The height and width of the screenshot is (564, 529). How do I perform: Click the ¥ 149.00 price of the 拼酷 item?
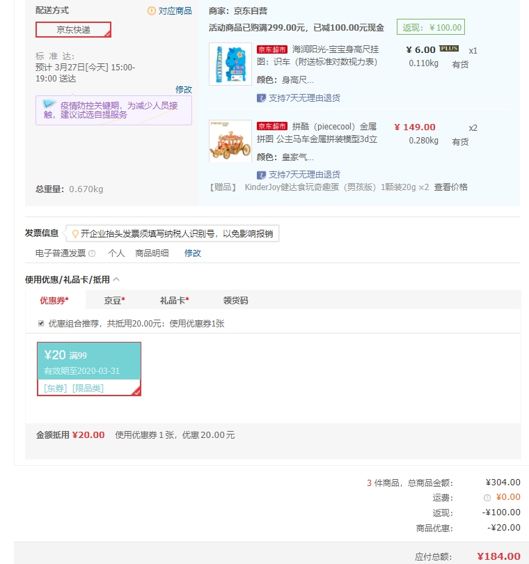tap(415, 127)
